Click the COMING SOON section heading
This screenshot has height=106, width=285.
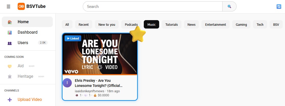coord(14,57)
